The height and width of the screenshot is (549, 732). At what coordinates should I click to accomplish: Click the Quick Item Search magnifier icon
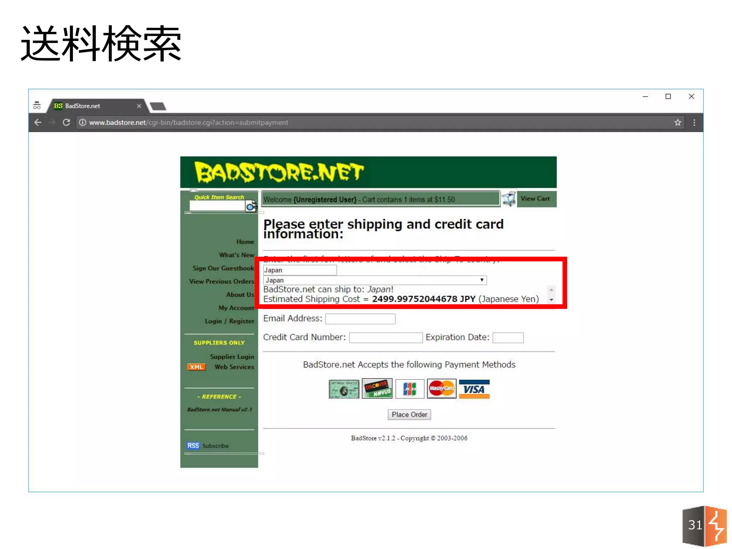[251, 207]
